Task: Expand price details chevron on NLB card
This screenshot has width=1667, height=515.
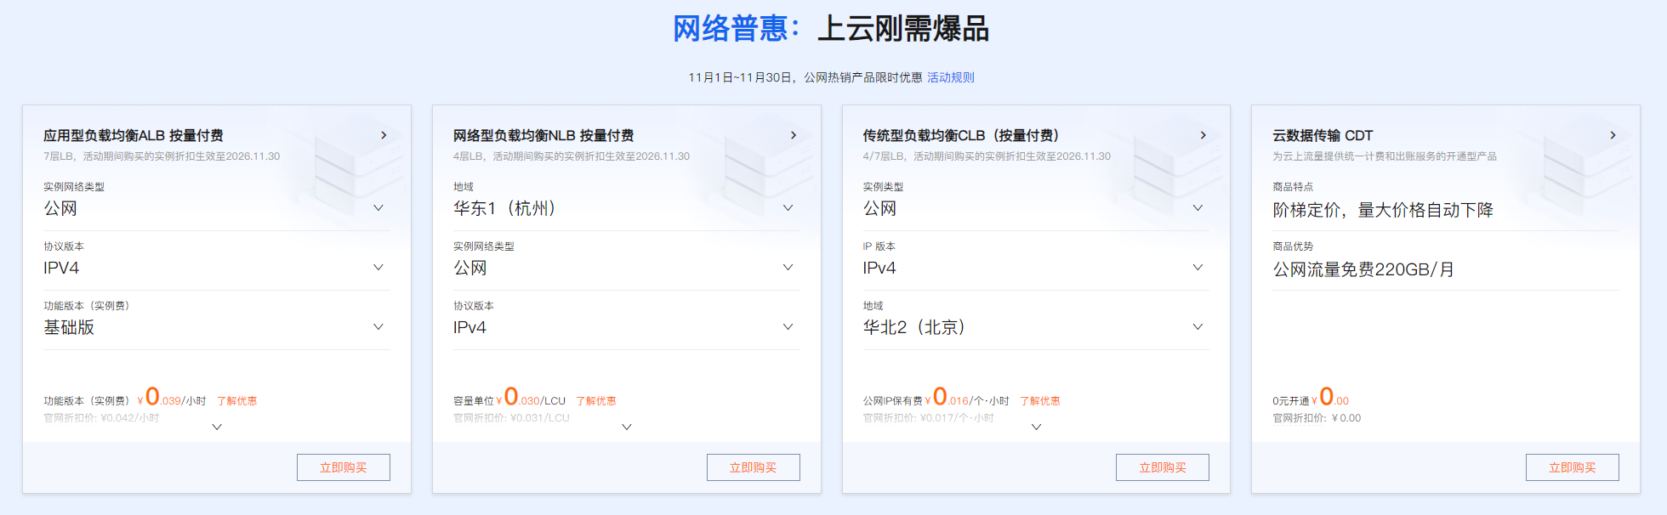Action: coord(627,427)
